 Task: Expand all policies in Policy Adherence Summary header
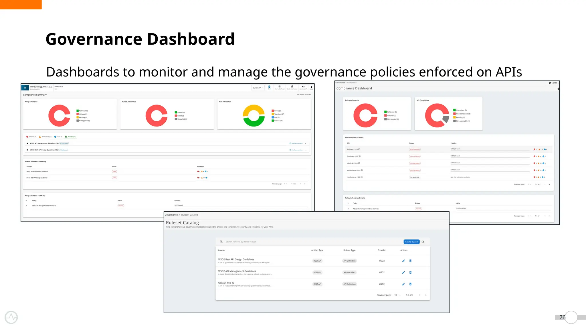click(x=26, y=200)
